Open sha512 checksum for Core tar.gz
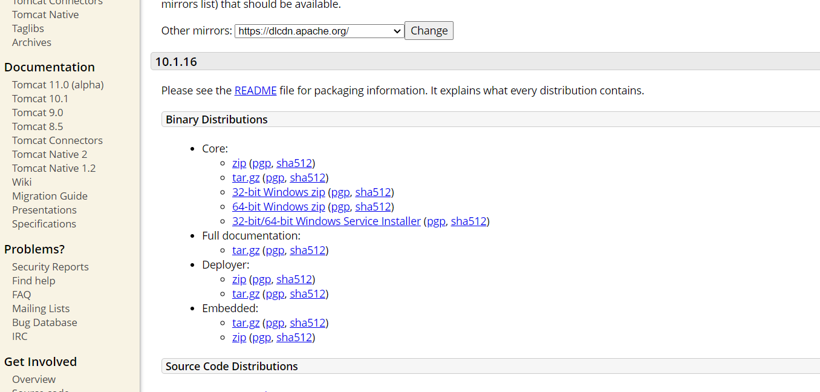Image resolution: width=820 pixels, height=392 pixels. tap(308, 178)
